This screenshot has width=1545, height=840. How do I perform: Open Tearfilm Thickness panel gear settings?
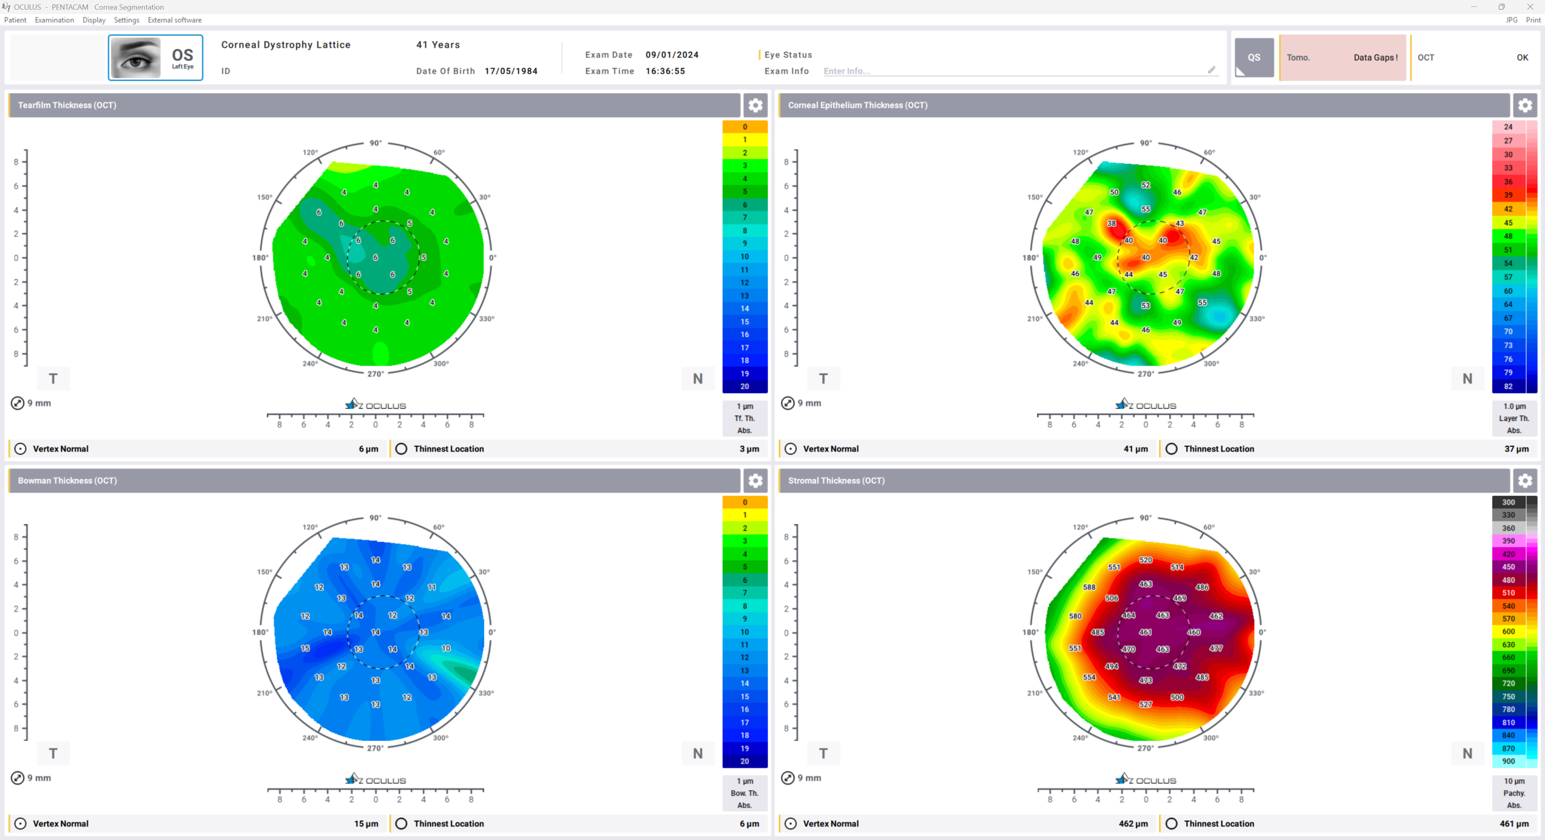pyautogui.click(x=755, y=105)
